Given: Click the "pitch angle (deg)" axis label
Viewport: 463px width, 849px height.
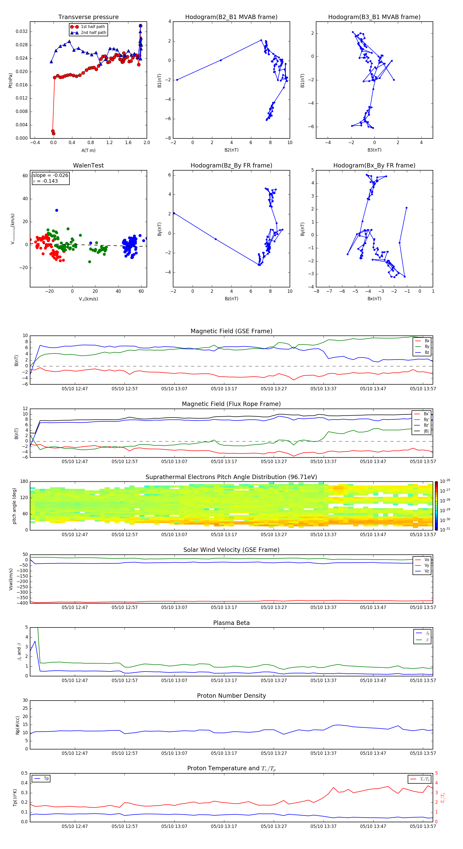Looking at the screenshot, I should [14, 506].
